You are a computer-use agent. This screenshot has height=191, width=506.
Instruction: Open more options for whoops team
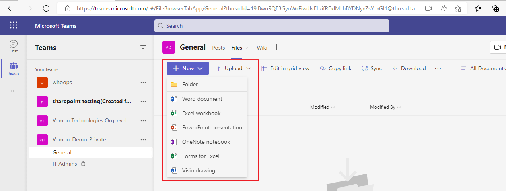pyautogui.click(x=143, y=82)
